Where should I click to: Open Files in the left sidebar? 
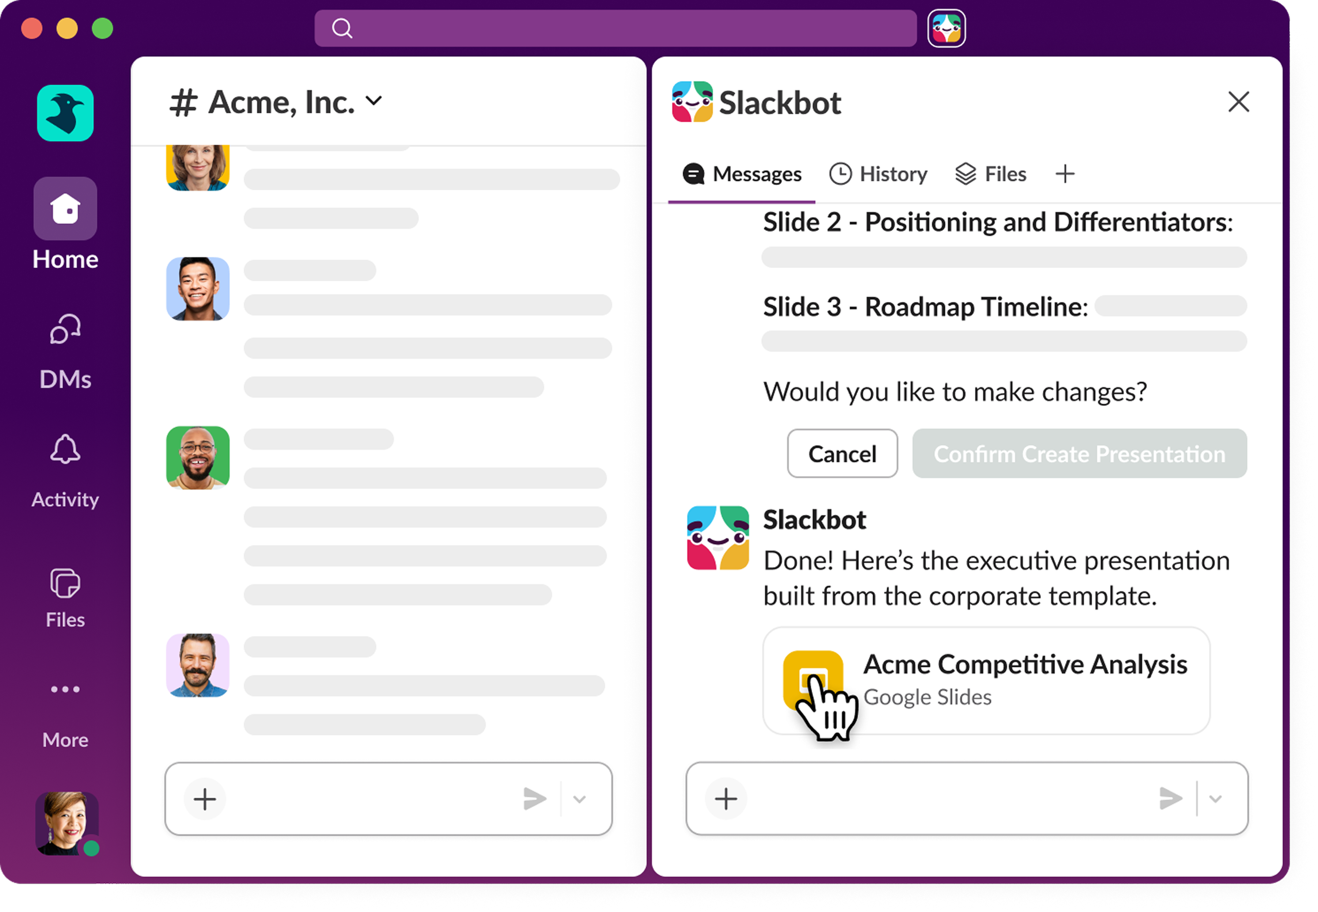click(65, 598)
